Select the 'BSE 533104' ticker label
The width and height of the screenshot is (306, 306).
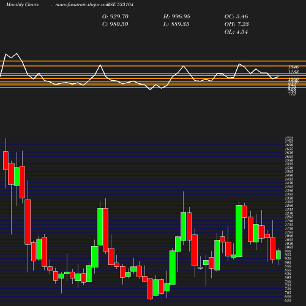click(x=121, y=4)
